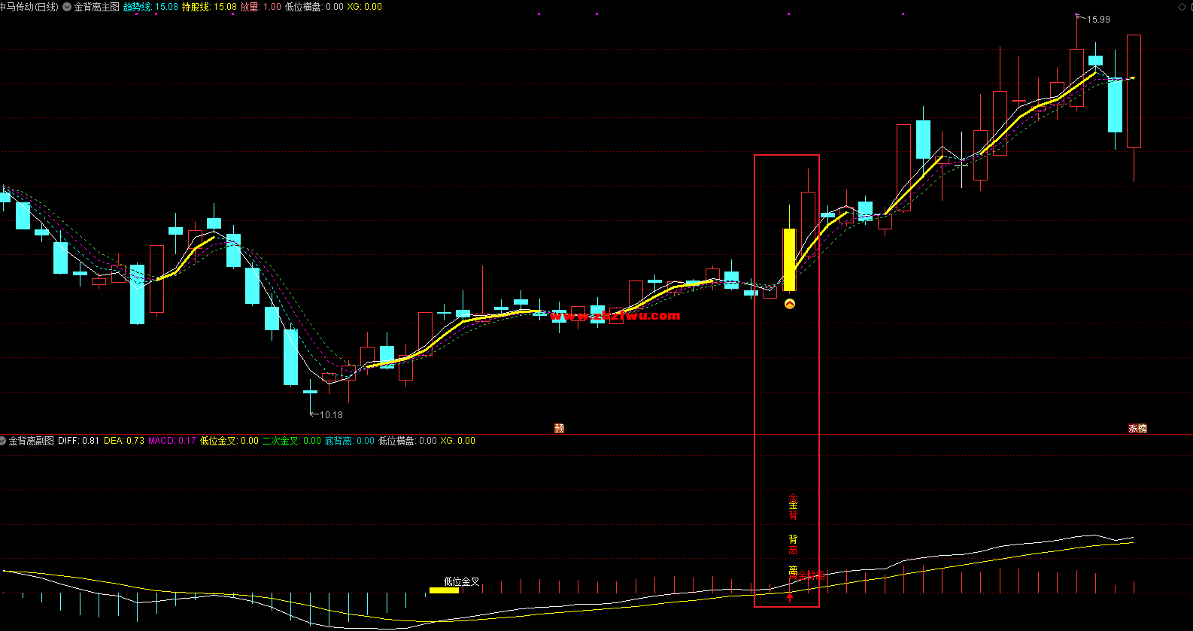Select the 低位金叉: 0.00 readout
This screenshot has width=1193, height=631.
coord(229,441)
